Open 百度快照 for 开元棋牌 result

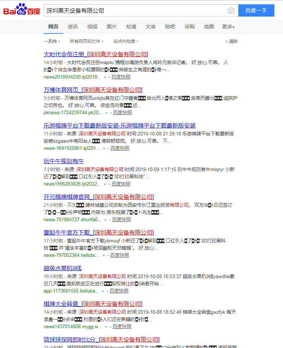[121, 220]
